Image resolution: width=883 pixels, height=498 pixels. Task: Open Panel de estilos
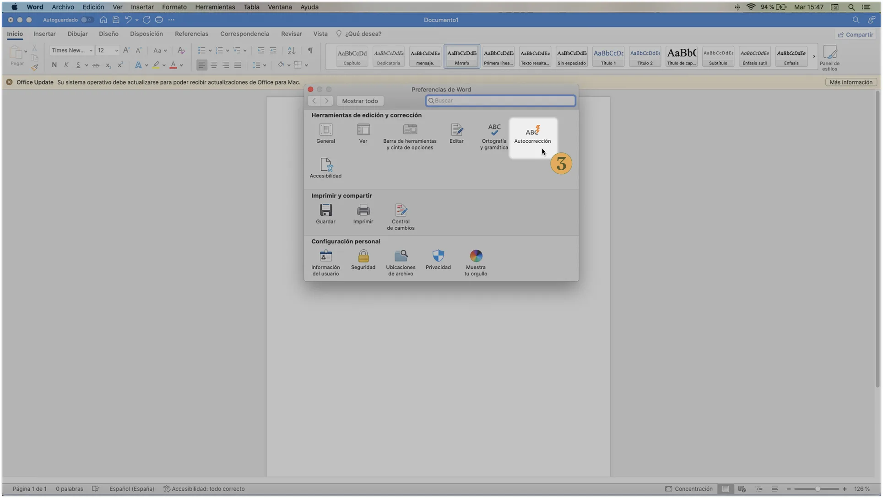(829, 58)
